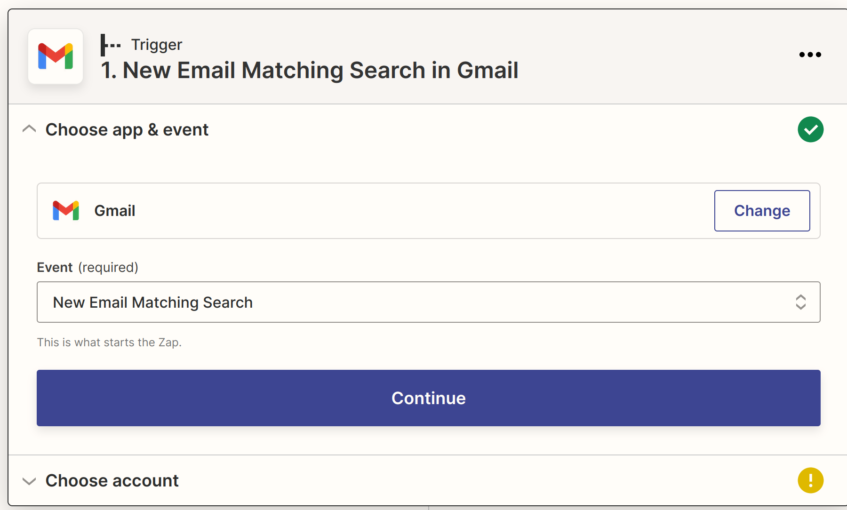847x510 pixels.
Task: Click the Choose app & event section heading
Action: click(x=127, y=130)
